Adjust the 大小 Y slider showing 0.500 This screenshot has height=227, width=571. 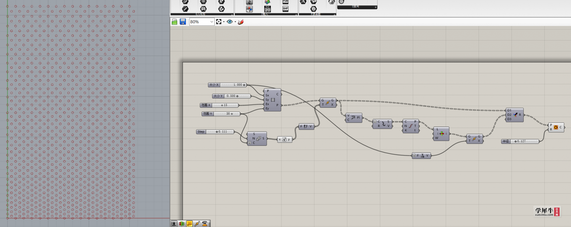pyautogui.click(x=231, y=96)
